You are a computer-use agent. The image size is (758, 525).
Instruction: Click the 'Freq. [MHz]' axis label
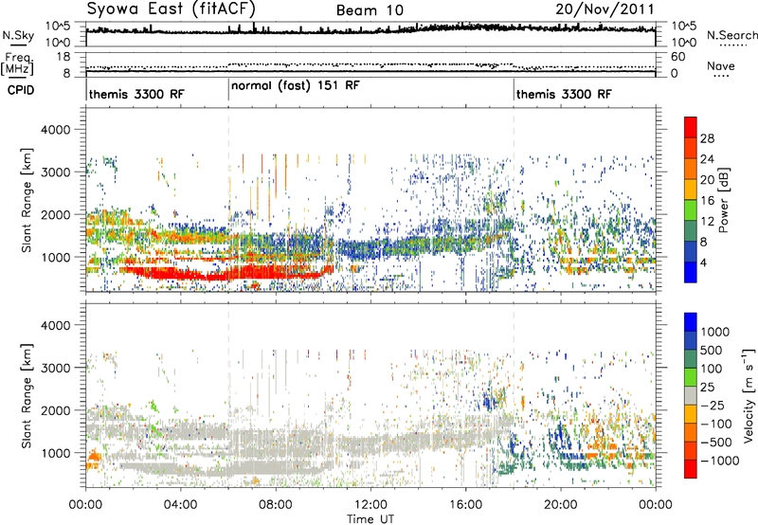coord(18,64)
